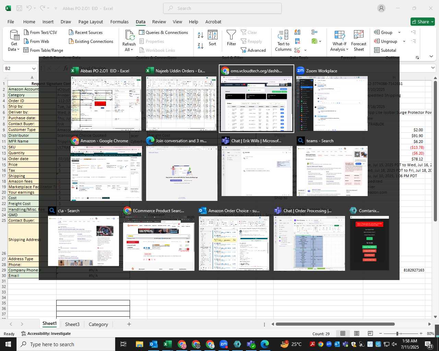Open Forecast Sheet

[359, 41]
